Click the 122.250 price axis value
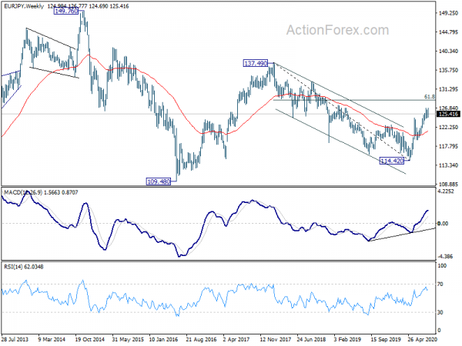The image size is (462, 346). coord(448,127)
